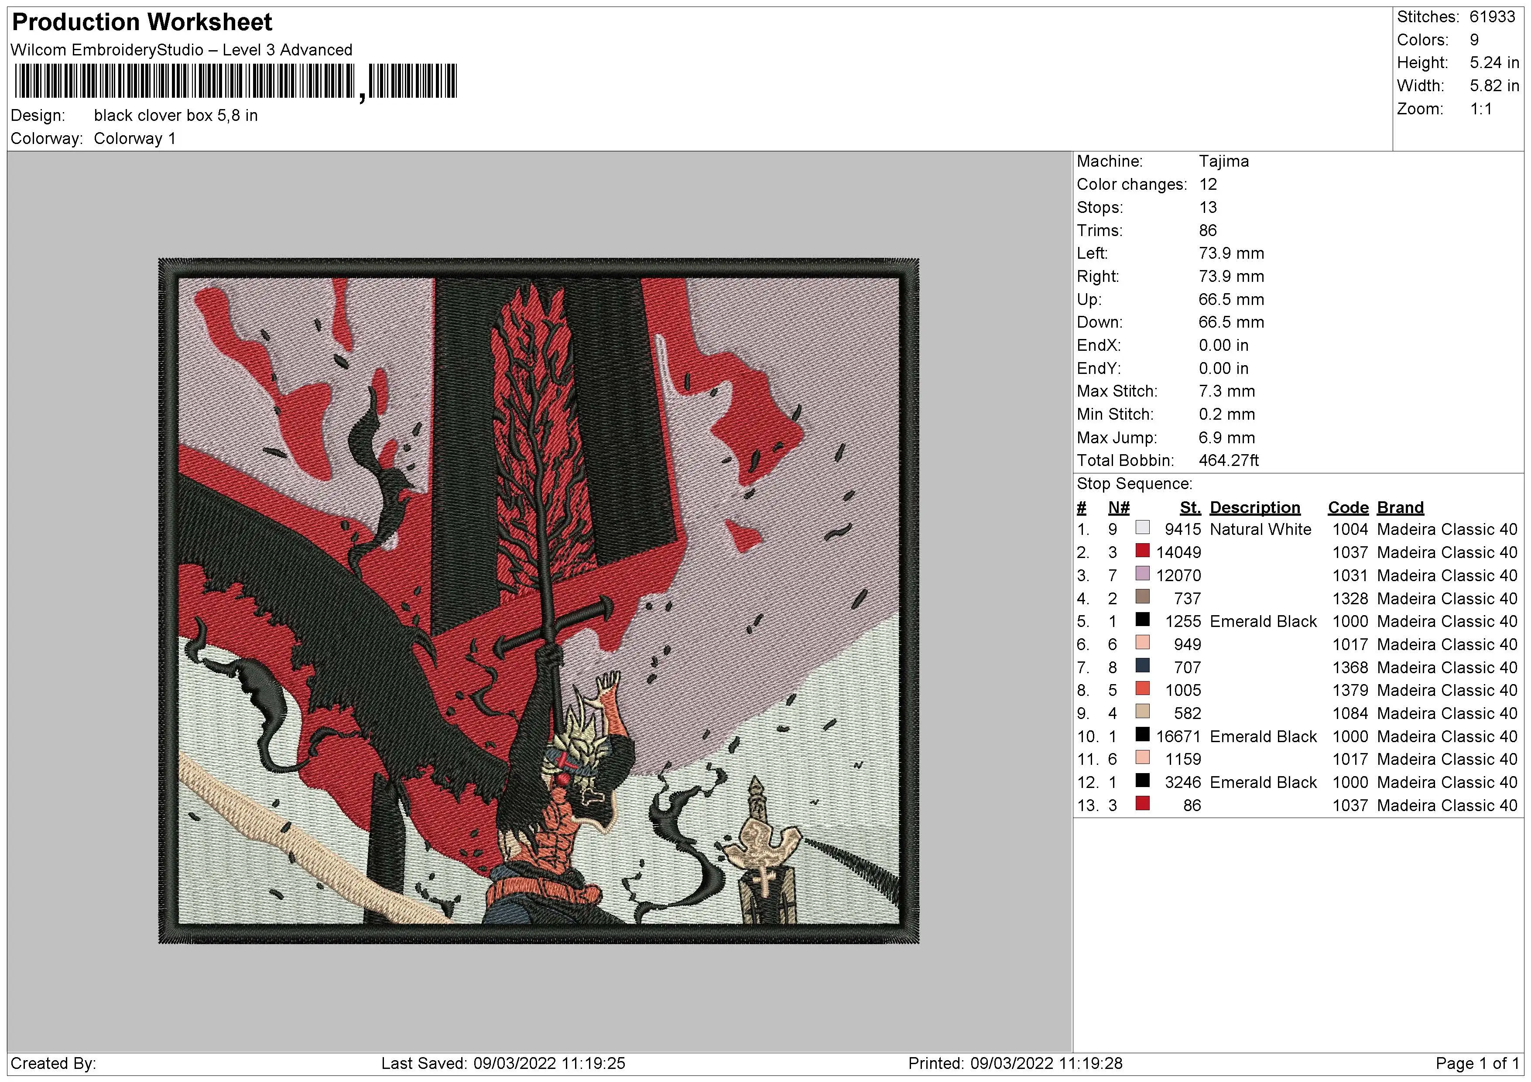Click the 'Code' column header

pos(1348,508)
